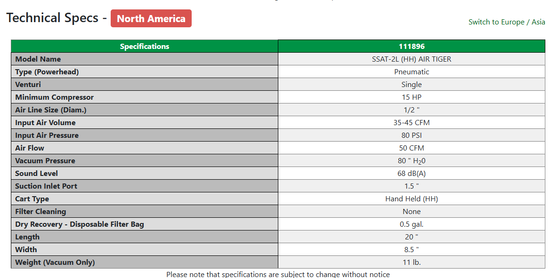The width and height of the screenshot is (559, 278).
Task: Click the 15 HP value cell
Action: (412, 97)
